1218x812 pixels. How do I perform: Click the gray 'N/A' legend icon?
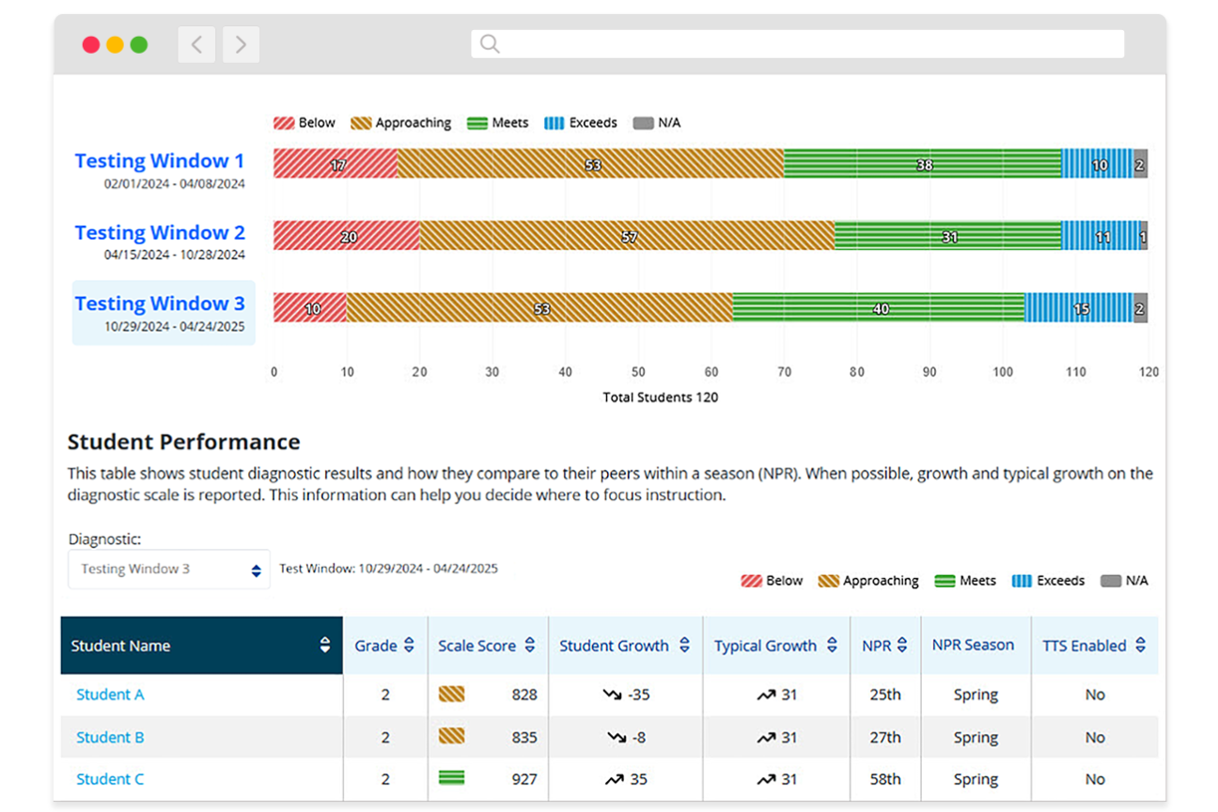(x=644, y=122)
